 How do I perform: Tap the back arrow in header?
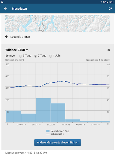point(5,8)
